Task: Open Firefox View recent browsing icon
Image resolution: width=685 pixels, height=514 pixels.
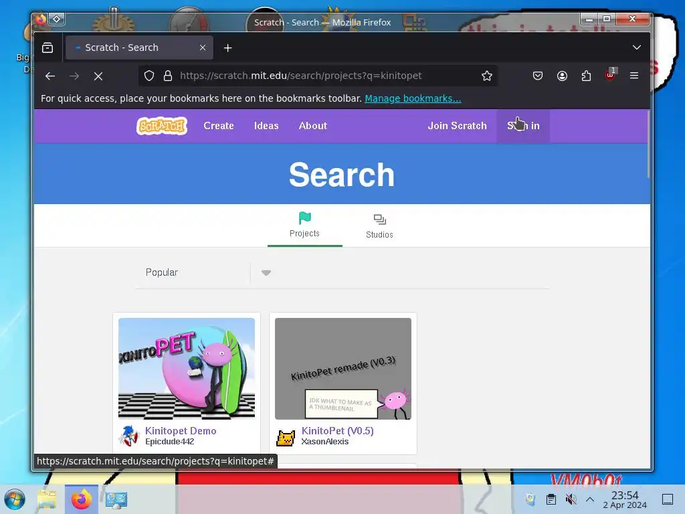Action: point(47,48)
